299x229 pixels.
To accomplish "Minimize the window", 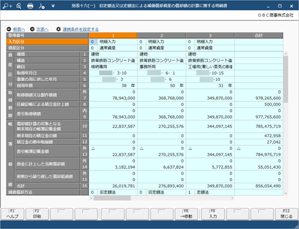I will (x=268, y=6).
